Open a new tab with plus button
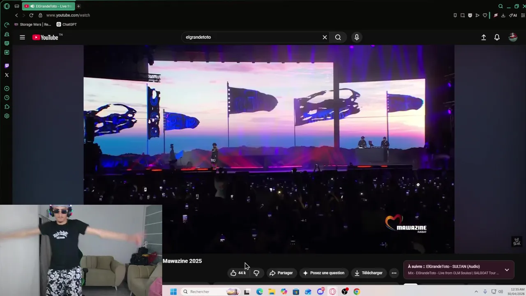This screenshot has width=526, height=296. 78,6
